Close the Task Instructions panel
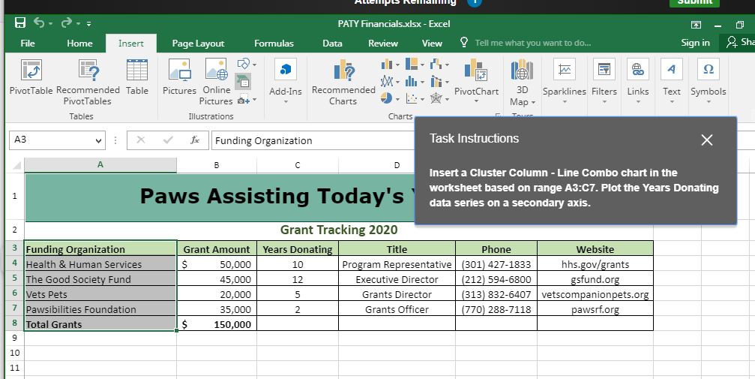This screenshot has width=755, height=379. [706, 140]
